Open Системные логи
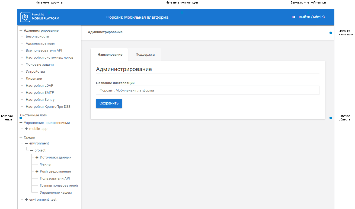Viewport: 355px width, 209px height. tap(34, 115)
